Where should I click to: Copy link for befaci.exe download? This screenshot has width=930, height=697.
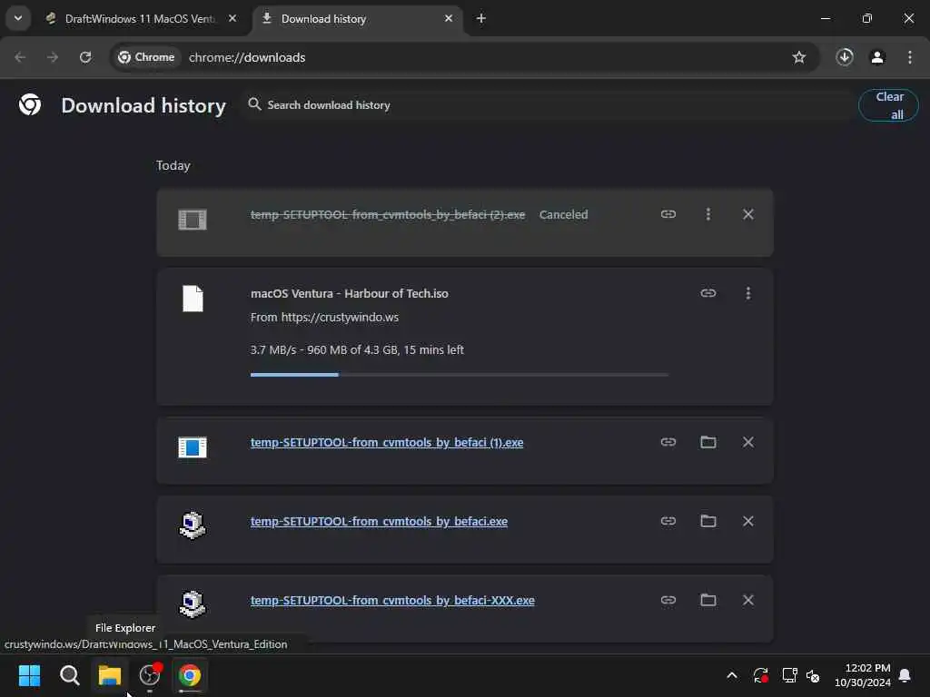668,520
